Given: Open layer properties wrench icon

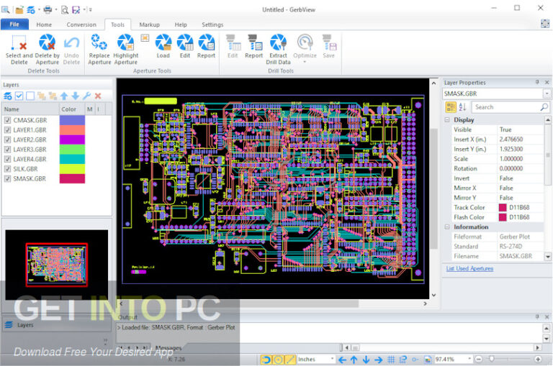Looking at the screenshot, I should point(86,96).
